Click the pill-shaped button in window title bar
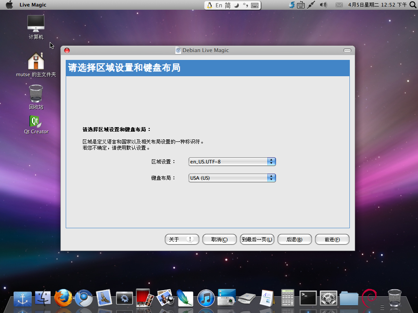 pyautogui.click(x=347, y=51)
